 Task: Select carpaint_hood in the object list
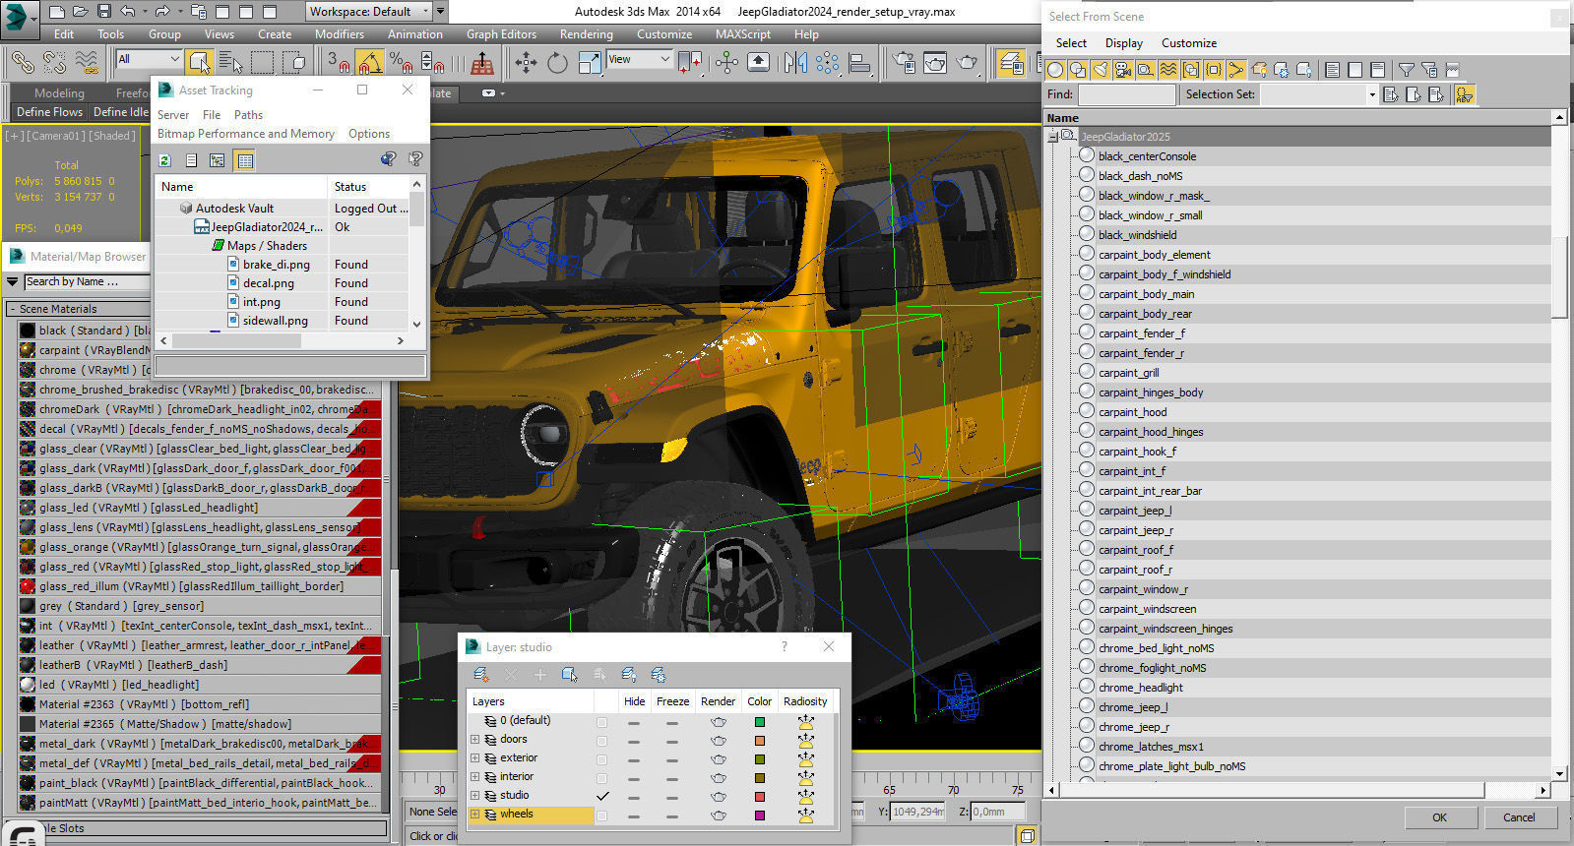tap(1132, 412)
